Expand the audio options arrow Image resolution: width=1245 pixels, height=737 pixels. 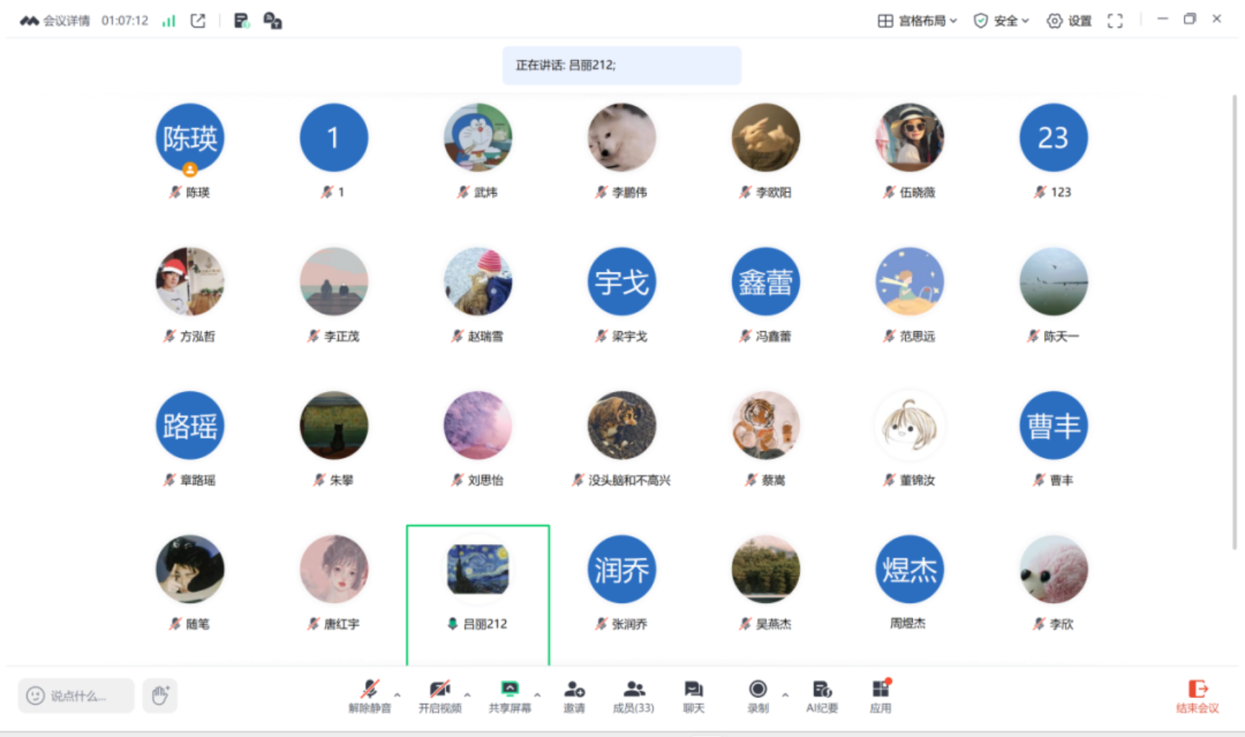[397, 695]
